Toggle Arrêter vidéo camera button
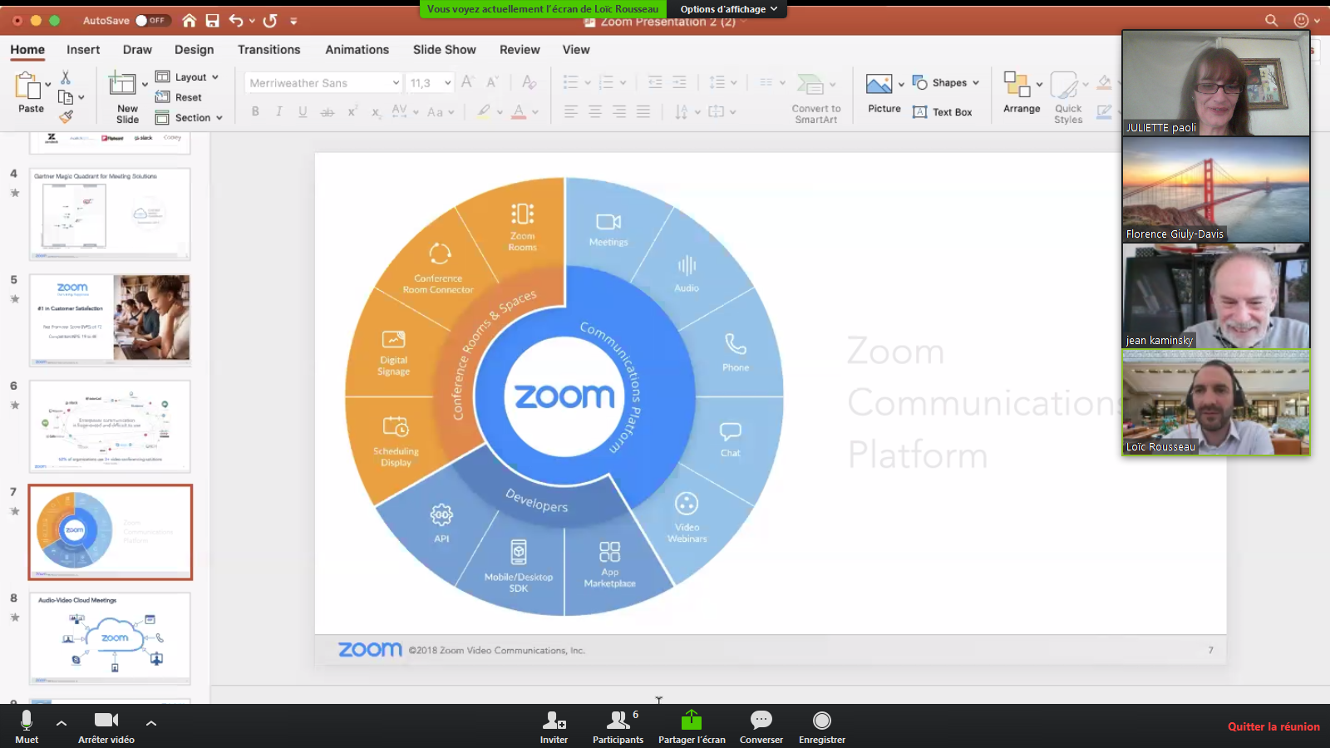This screenshot has width=1330, height=748. 106,726
